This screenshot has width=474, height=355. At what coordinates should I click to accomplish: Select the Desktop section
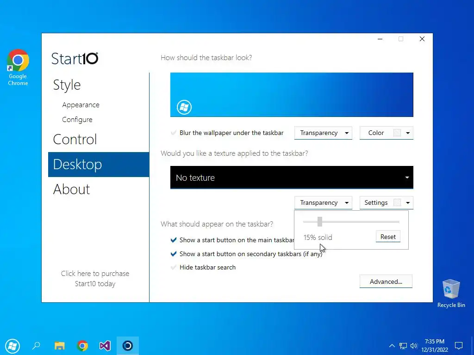[99, 164]
